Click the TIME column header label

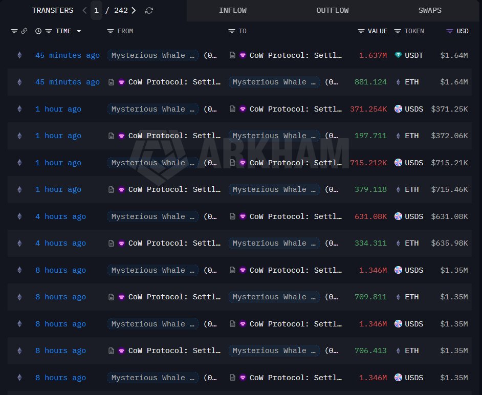coord(63,31)
